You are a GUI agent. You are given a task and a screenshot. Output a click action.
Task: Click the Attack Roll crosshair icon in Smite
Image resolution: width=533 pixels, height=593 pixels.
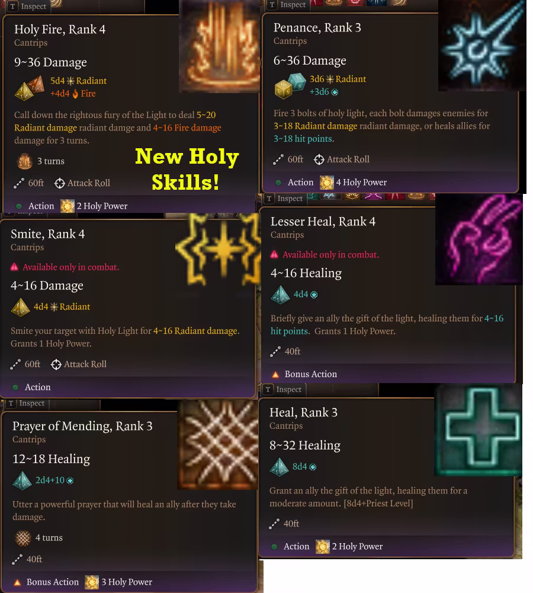[56, 364]
